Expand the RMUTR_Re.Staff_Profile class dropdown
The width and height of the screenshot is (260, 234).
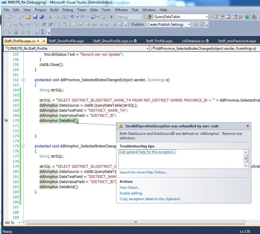click(x=147, y=48)
